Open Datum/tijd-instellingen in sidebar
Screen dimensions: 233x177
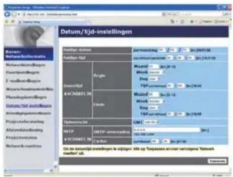[x=29, y=105]
